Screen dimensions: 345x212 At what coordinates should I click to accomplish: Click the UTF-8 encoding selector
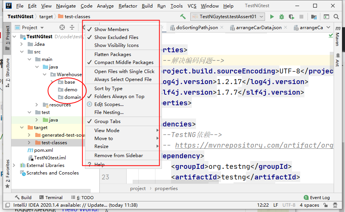coord(289,205)
